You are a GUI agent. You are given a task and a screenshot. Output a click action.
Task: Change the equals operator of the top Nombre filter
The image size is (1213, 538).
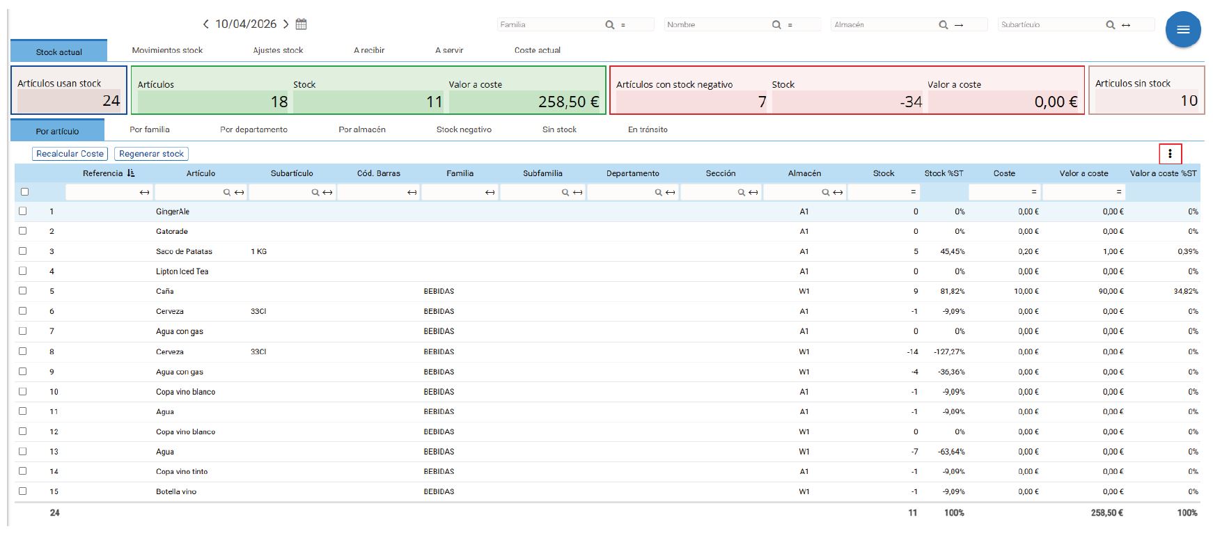click(x=790, y=25)
